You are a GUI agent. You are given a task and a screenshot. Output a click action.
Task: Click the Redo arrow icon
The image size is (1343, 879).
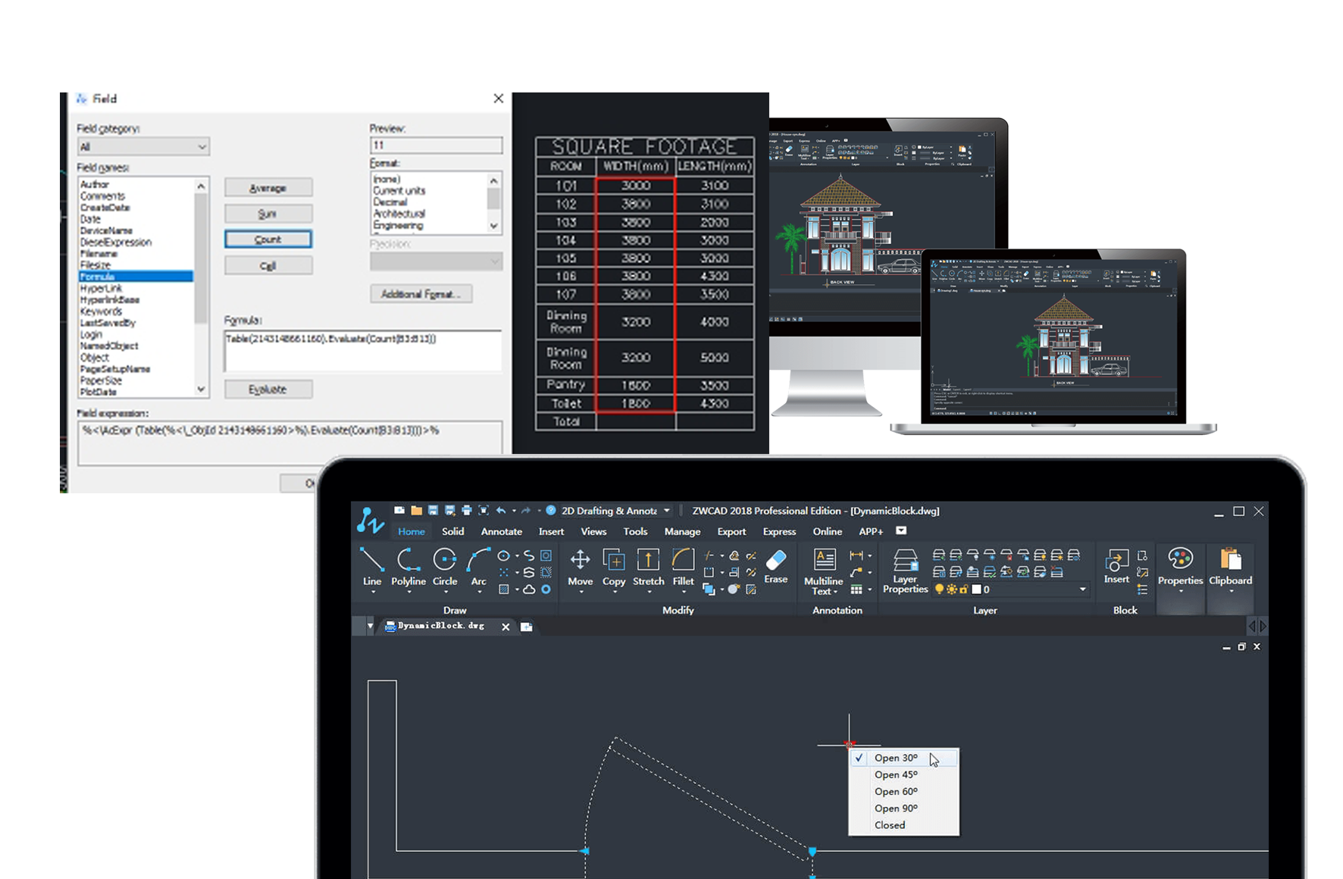tap(525, 511)
